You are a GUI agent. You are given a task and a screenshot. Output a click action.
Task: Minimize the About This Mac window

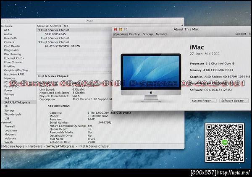(x=121, y=29)
